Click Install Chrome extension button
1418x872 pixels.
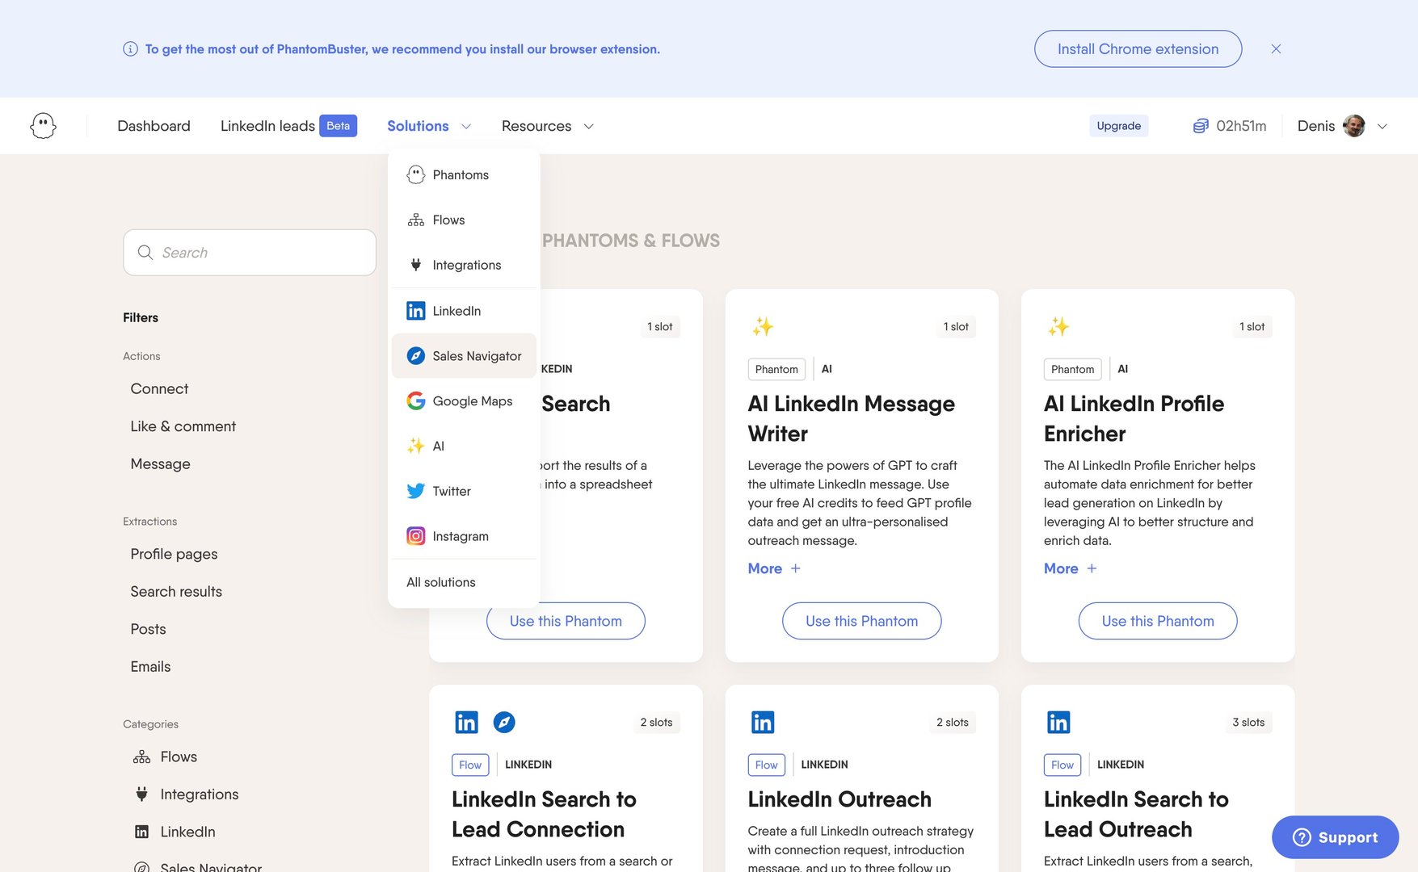coord(1138,48)
